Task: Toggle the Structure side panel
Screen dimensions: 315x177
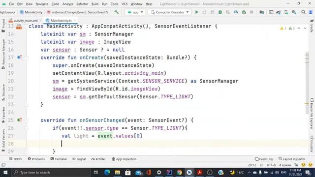Action: tap(3, 92)
